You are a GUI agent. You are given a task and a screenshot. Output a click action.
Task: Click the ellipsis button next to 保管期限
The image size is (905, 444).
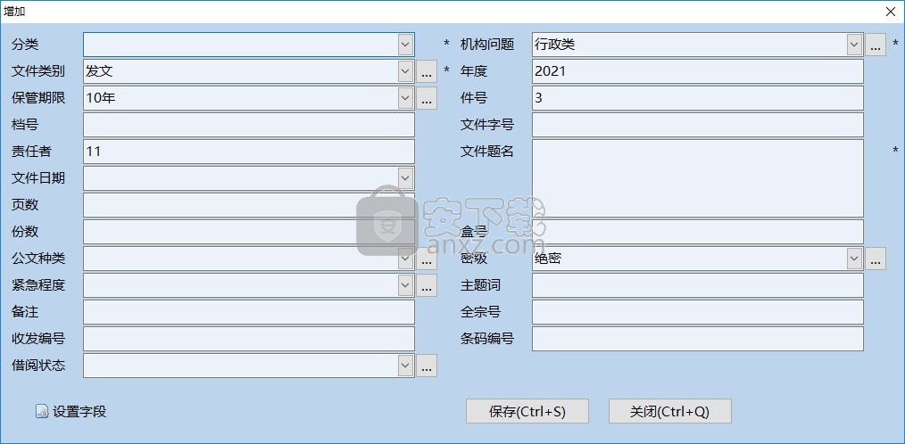click(427, 98)
